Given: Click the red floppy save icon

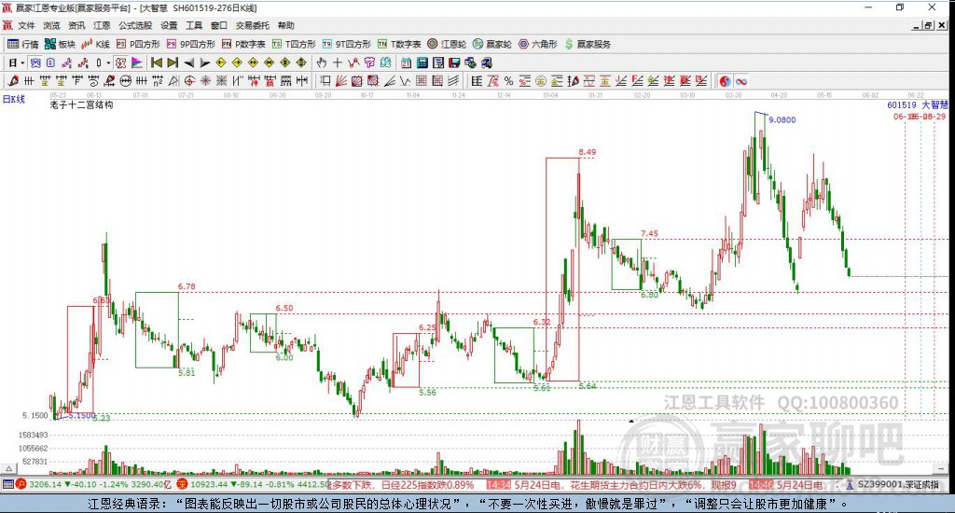Looking at the screenshot, I should point(454,62).
